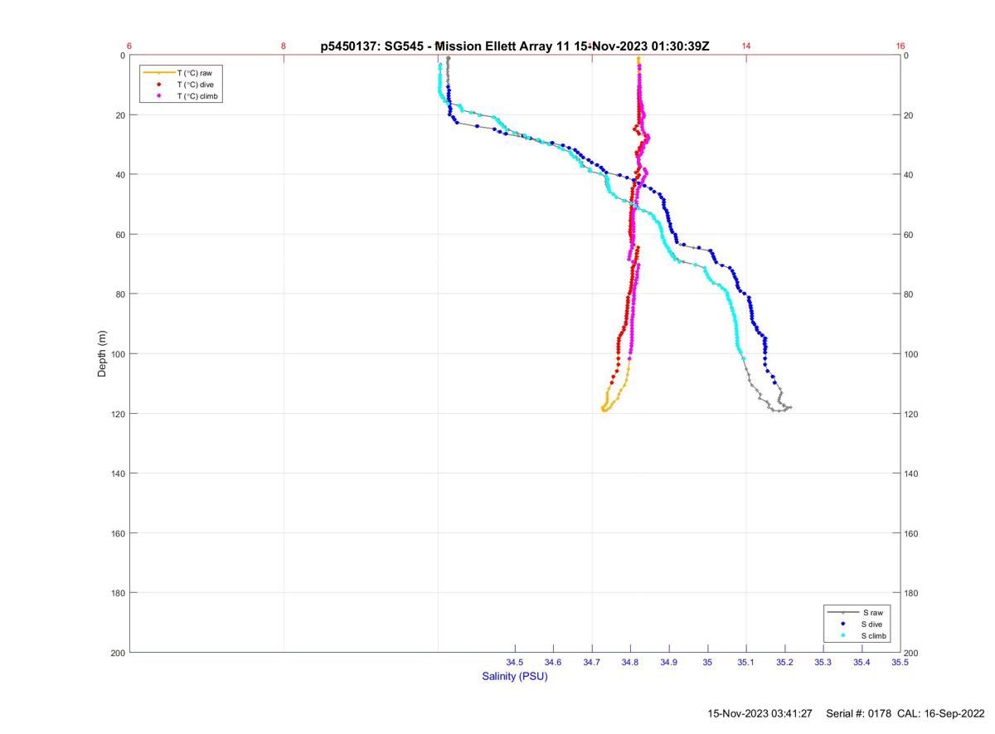The height and width of the screenshot is (734, 995).
Task: Click salinity tick label '35.4'
Action: 862,662
